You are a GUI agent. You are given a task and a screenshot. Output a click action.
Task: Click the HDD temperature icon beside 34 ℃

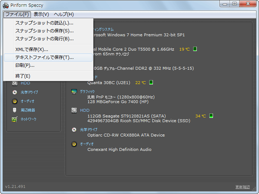coord(211,116)
